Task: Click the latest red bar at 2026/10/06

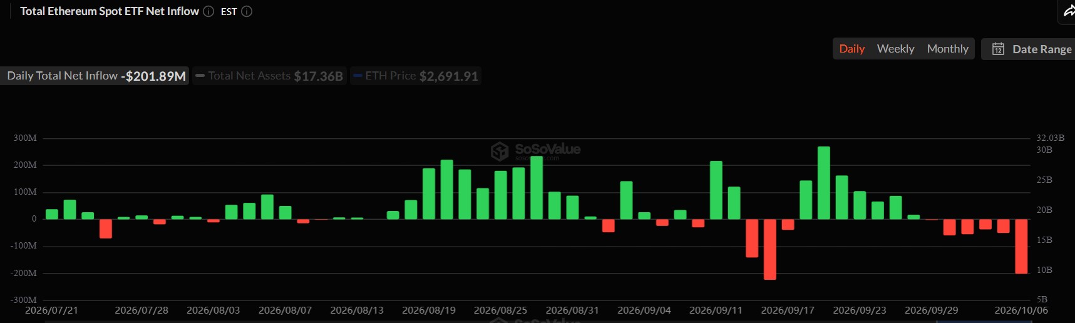Action: tap(1021, 246)
